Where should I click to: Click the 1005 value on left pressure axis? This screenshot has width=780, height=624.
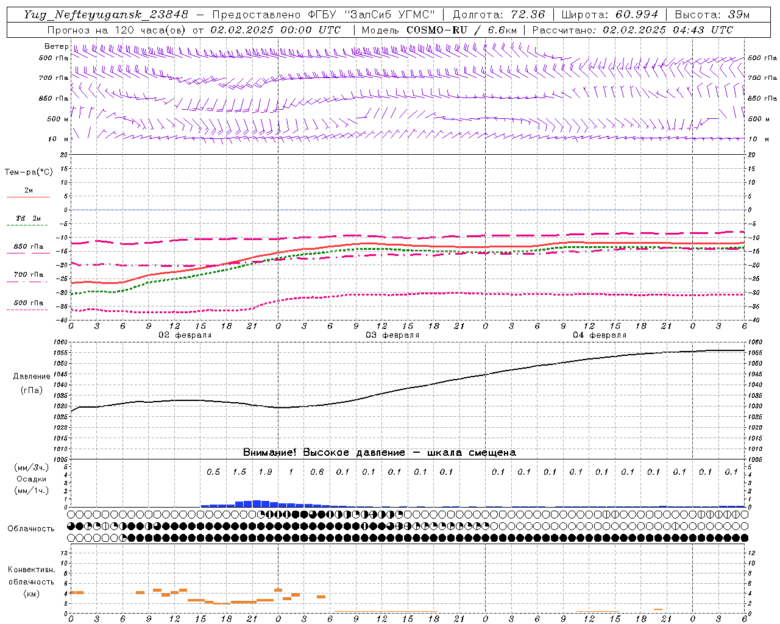(61, 459)
